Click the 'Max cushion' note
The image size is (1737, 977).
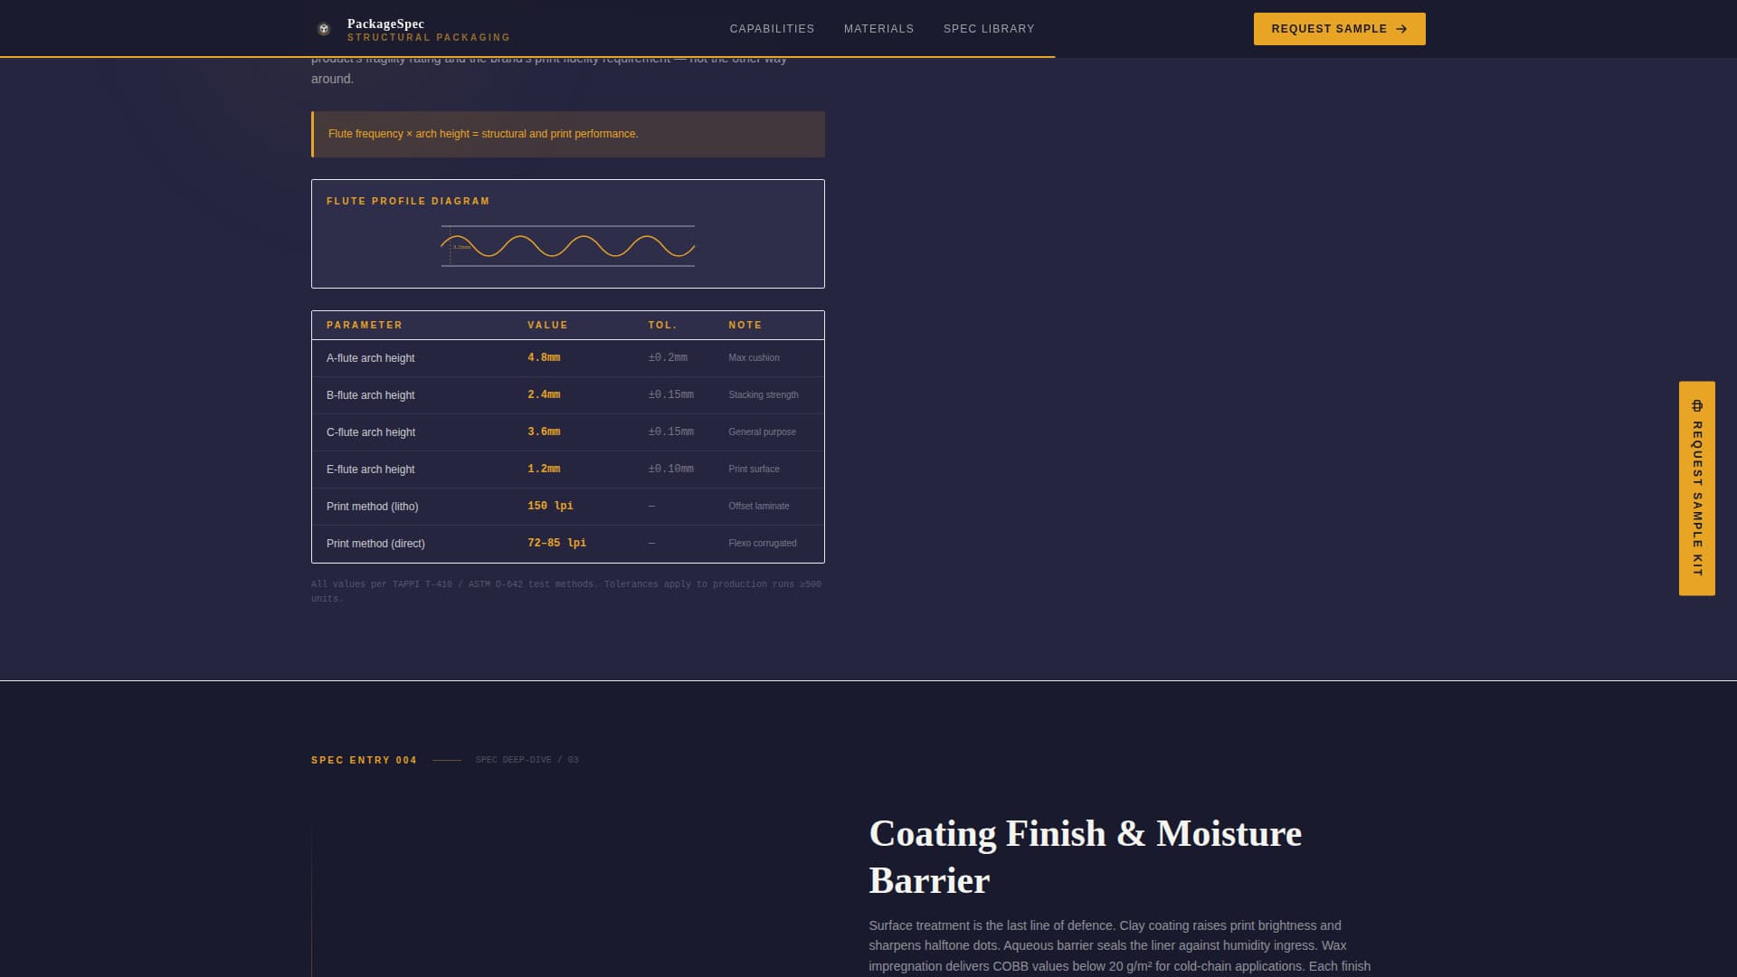[x=754, y=357]
